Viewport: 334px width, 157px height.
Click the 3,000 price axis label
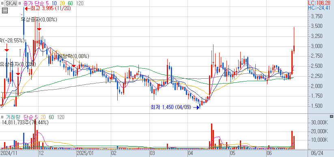317,46
